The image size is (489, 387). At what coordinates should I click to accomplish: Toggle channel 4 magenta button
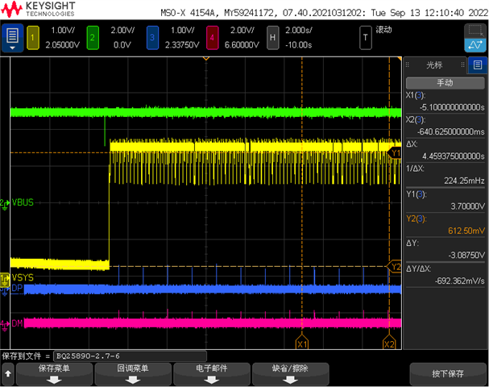212,38
